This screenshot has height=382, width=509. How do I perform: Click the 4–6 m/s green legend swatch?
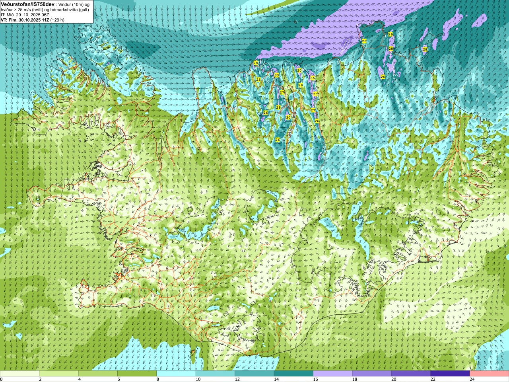tap(98, 374)
